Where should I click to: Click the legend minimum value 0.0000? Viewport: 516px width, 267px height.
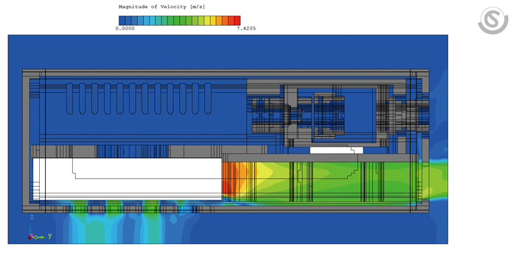tap(125, 29)
